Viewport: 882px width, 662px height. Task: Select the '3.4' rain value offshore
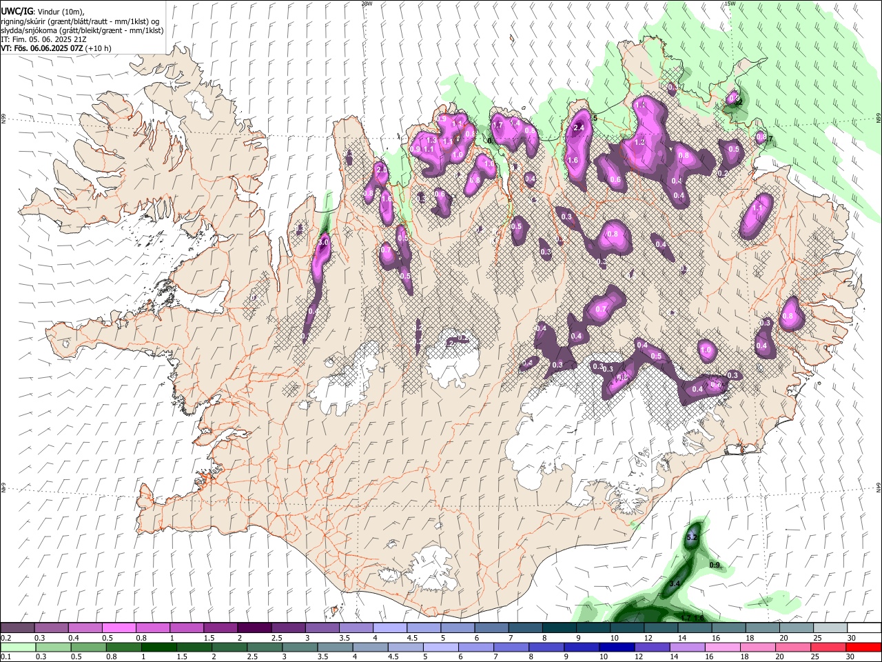(x=675, y=583)
